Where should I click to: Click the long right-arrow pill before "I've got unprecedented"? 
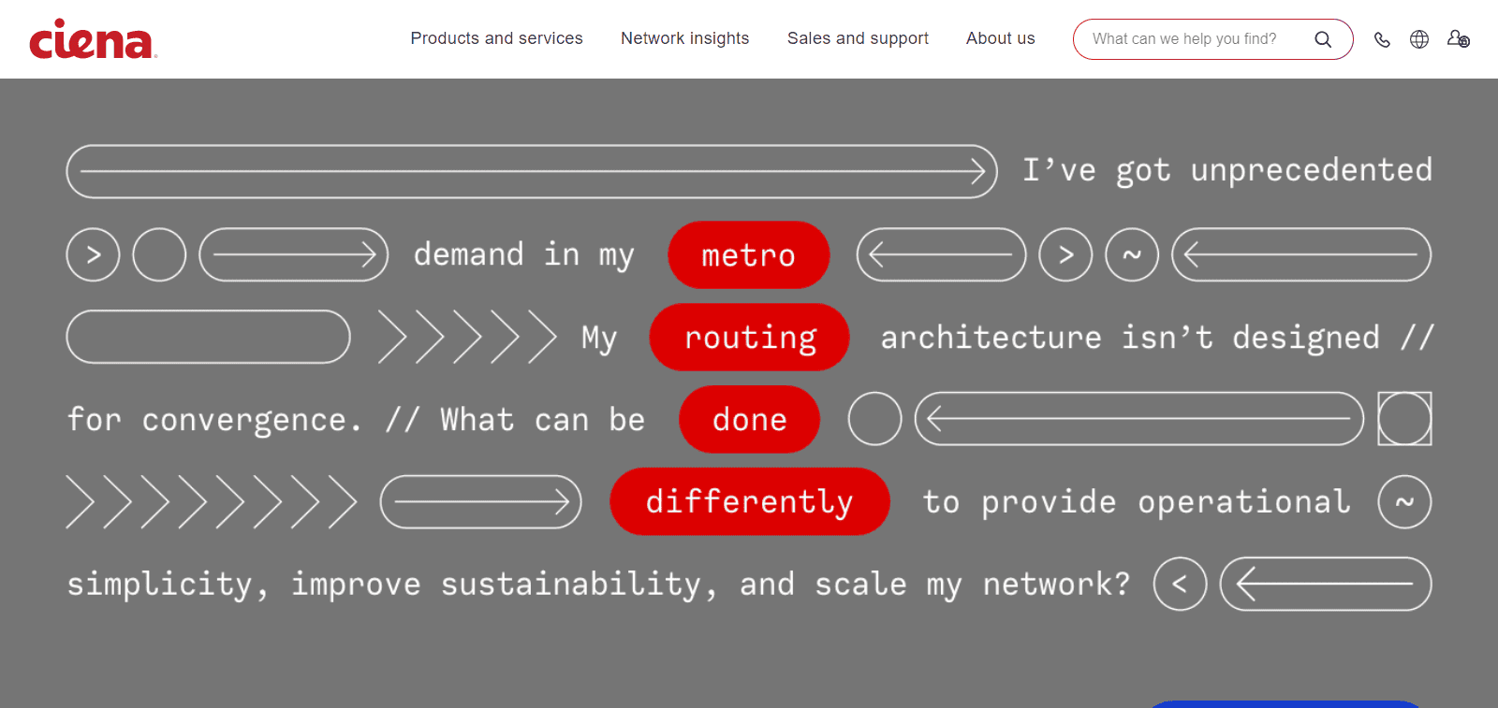point(532,171)
